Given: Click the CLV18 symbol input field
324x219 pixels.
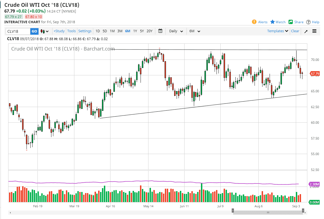Looking at the screenshot, I should click(x=18, y=31).
